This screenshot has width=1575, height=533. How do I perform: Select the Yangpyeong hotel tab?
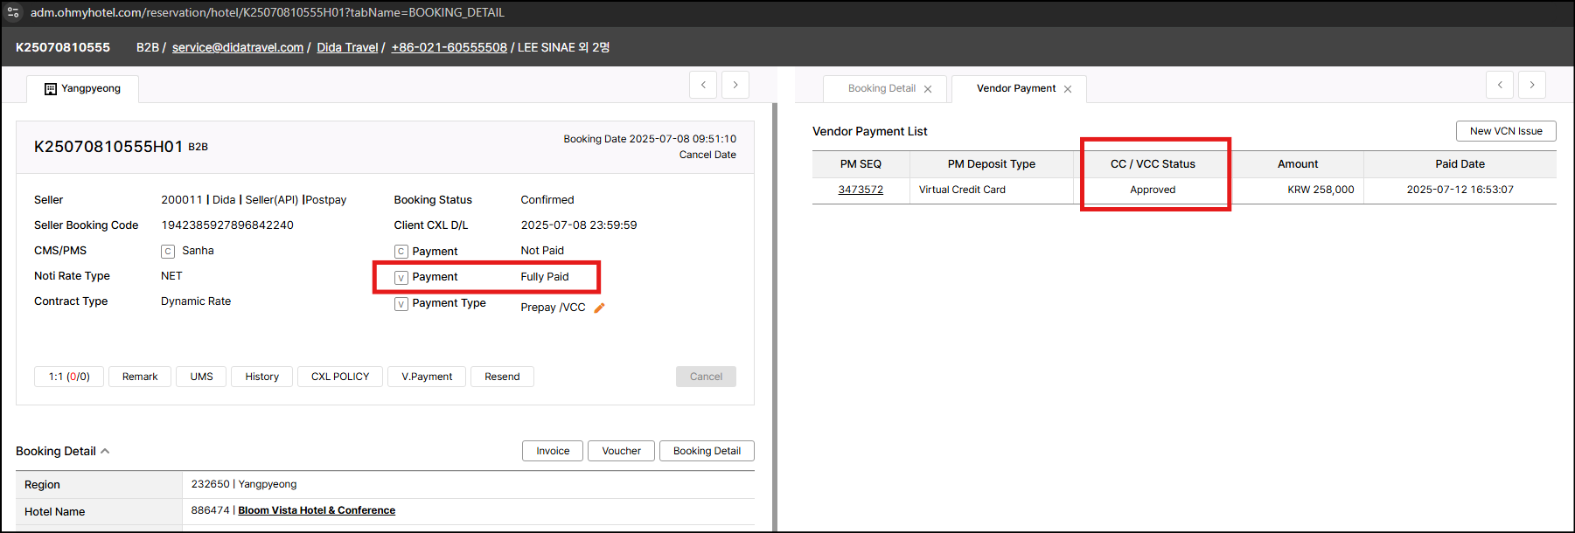[x=83, y=88]
